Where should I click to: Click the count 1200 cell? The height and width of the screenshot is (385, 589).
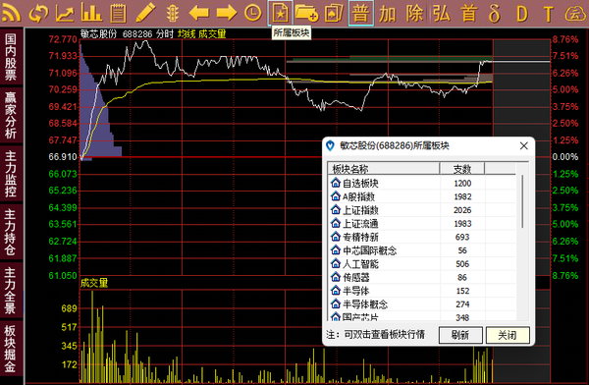click(462, 183)
